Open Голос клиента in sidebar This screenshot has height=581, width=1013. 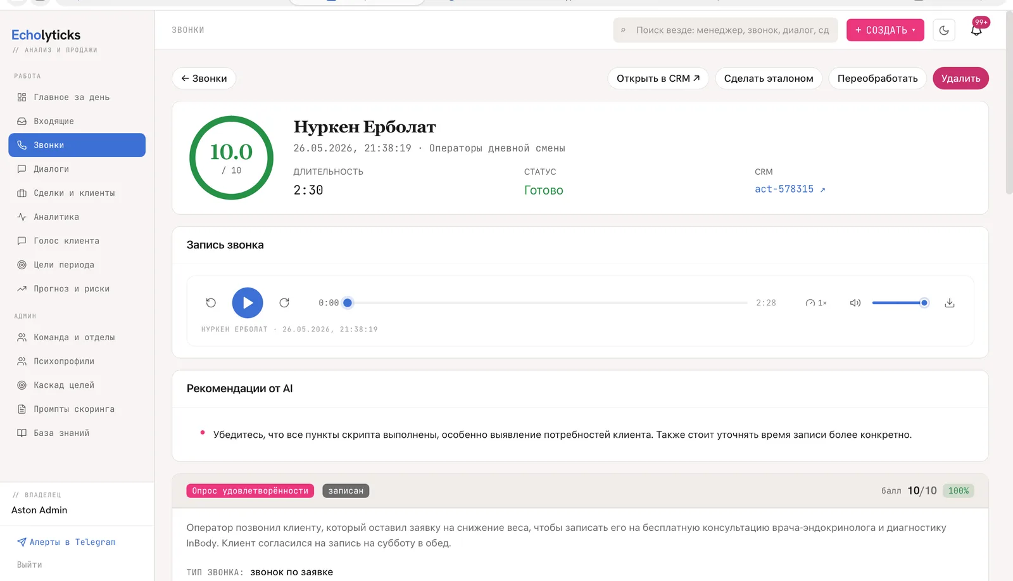pos(77,241)
